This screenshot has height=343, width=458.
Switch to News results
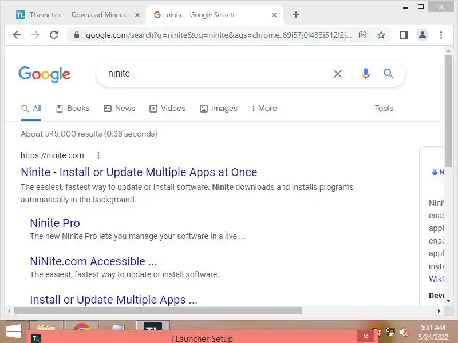pyautogui.click(x=120, y=109)
